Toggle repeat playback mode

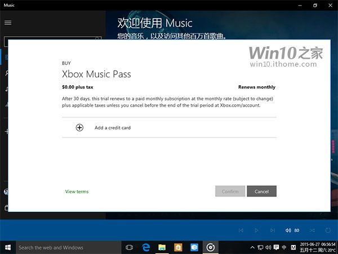(x=328, y=230)
